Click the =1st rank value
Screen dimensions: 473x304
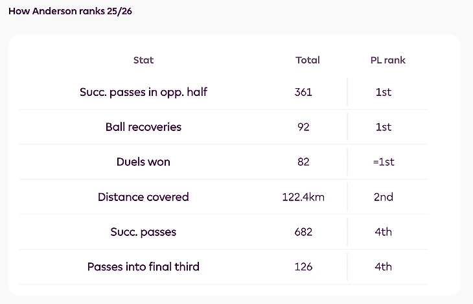(384, 162)
